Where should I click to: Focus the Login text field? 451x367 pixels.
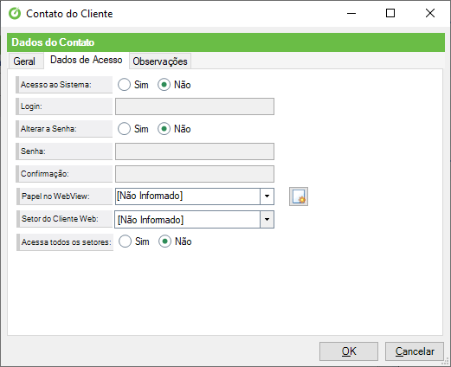click(195, 106)
